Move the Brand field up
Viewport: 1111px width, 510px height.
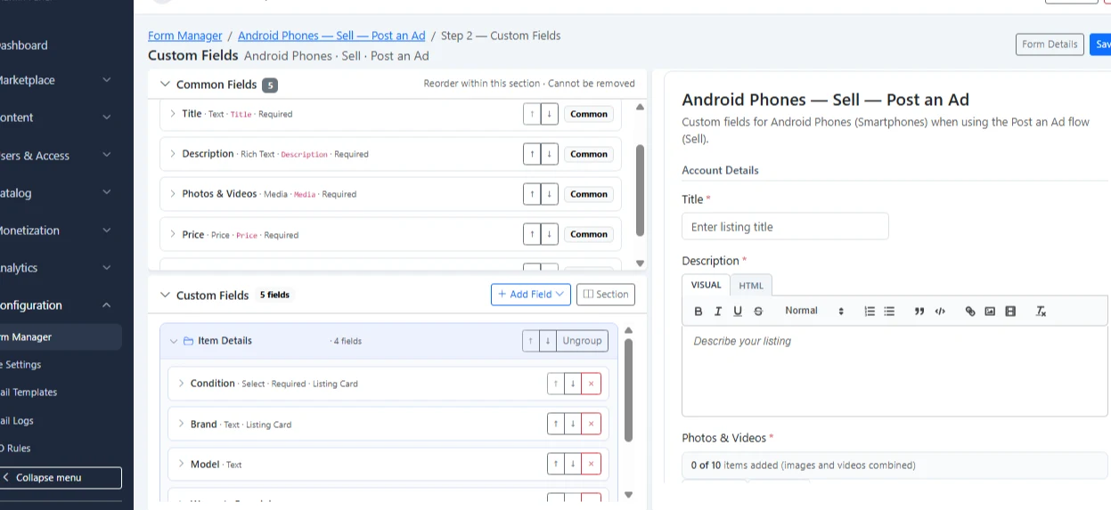pyautogui.click(x=556, y=424)
